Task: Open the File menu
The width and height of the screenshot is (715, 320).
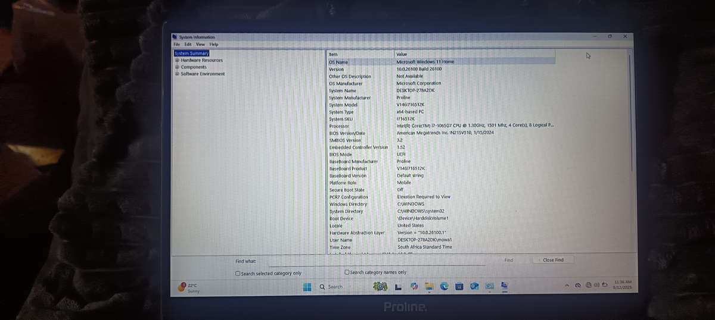Action: pos(176,44)
